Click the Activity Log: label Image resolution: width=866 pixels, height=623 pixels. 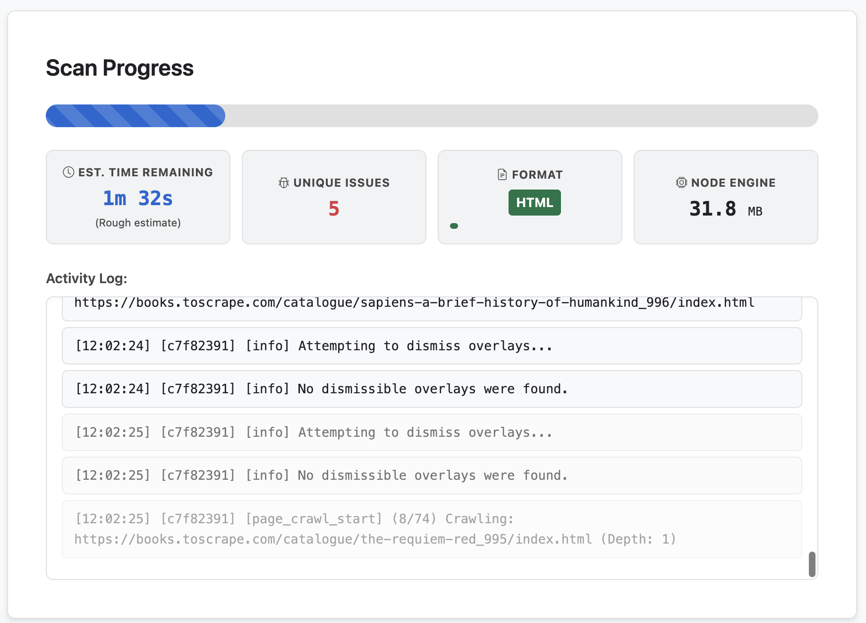pyautogui.click(x=86, y=278)
